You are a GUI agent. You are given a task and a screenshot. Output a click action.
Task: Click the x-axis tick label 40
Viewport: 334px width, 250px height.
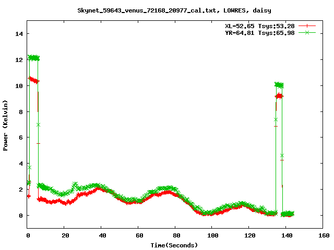pyautogui.click(x=102, y=235)
